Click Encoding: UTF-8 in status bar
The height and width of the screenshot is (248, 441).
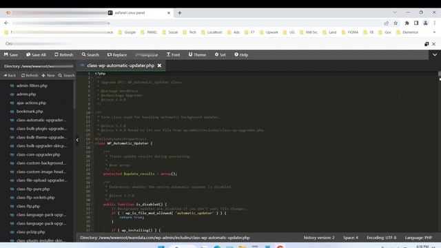381,238
